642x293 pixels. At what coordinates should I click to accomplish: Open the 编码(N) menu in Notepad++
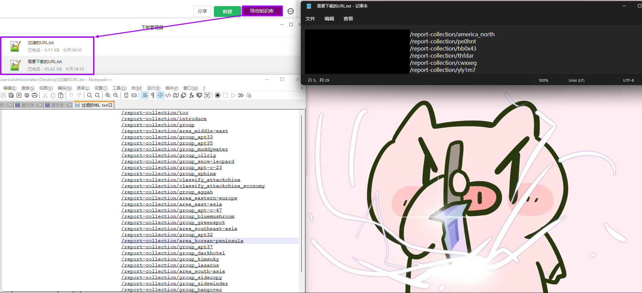pyautogui.click(x=65, y=88)
